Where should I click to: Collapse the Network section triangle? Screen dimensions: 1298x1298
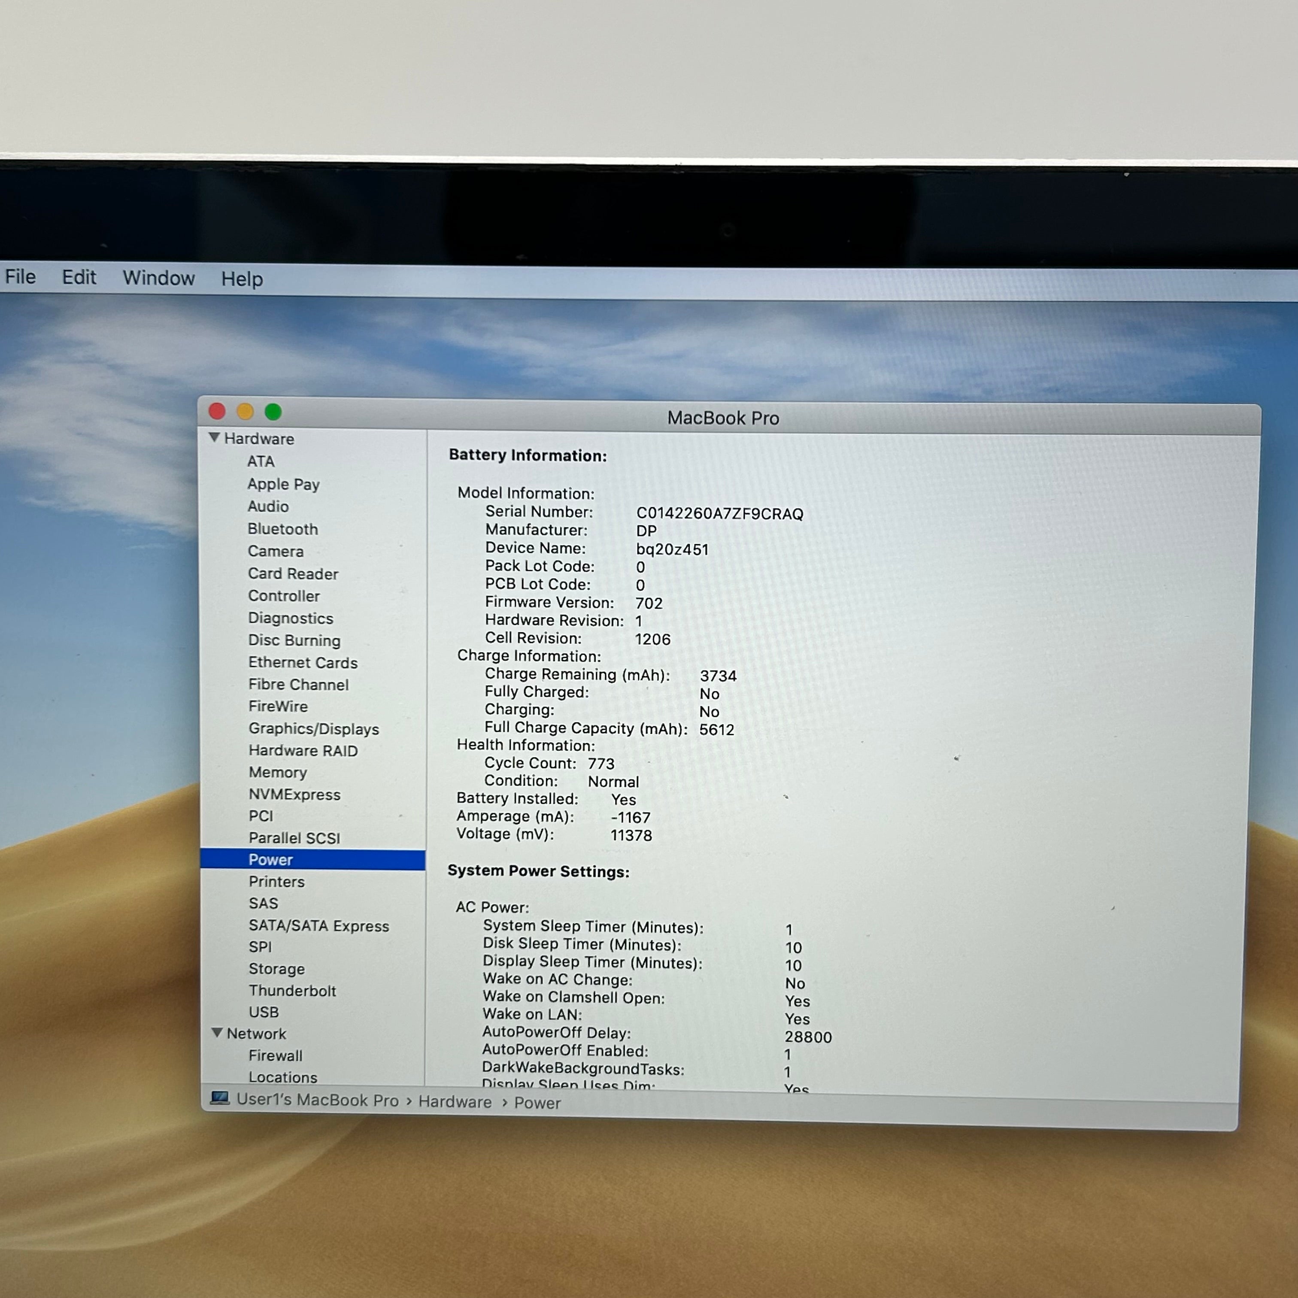(217, 1033)
